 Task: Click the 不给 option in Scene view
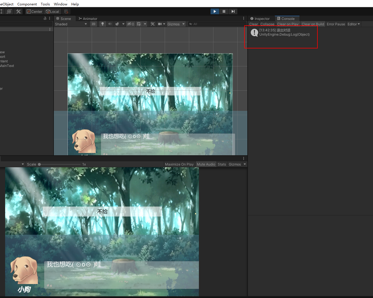point(150,91)
